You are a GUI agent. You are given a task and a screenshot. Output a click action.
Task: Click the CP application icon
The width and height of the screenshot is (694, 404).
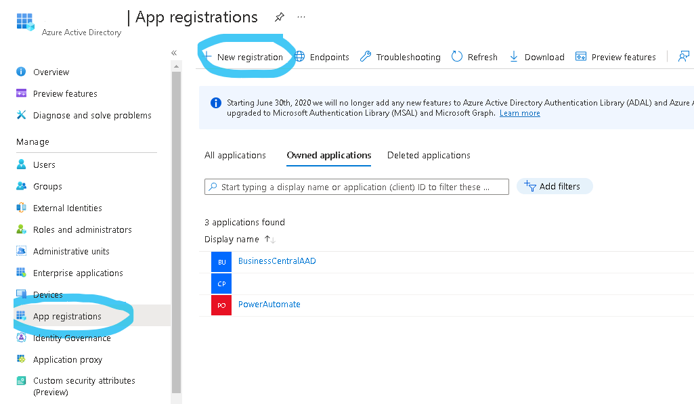click(221, 284)
